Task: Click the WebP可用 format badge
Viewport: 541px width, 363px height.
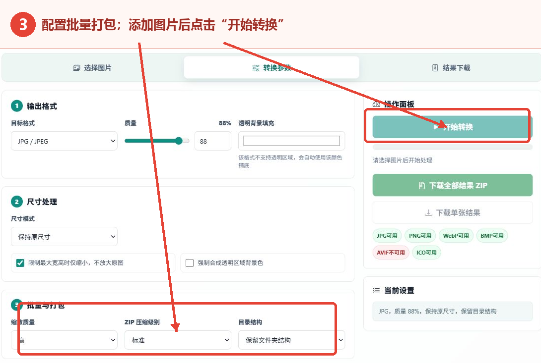Action: (456, 236)
